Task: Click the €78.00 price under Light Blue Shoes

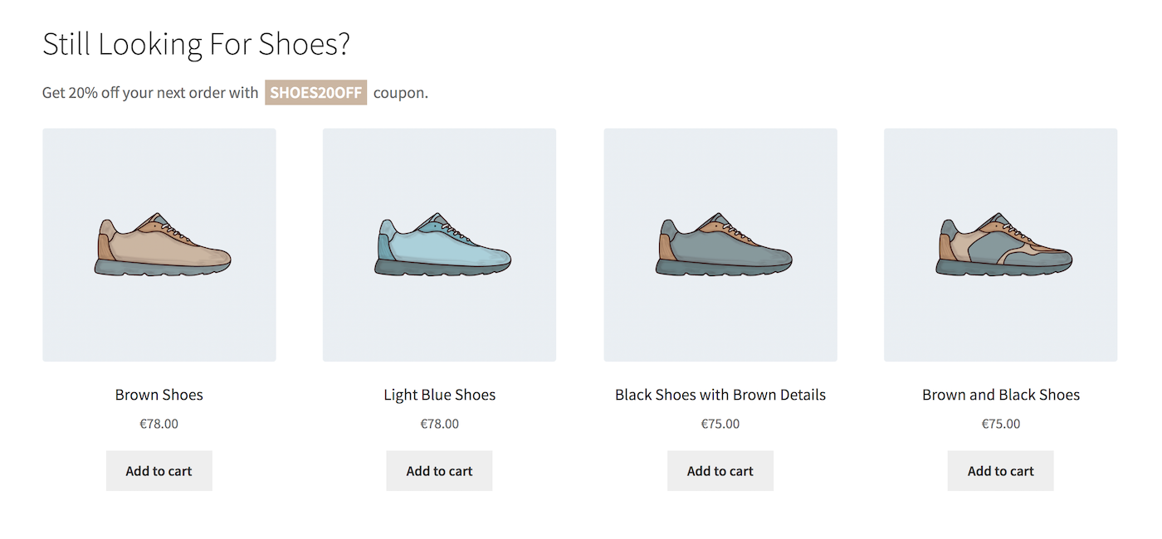Action: [x=439, y=423]
